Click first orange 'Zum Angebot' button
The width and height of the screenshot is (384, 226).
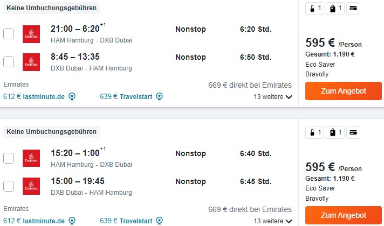coord(344,91)
